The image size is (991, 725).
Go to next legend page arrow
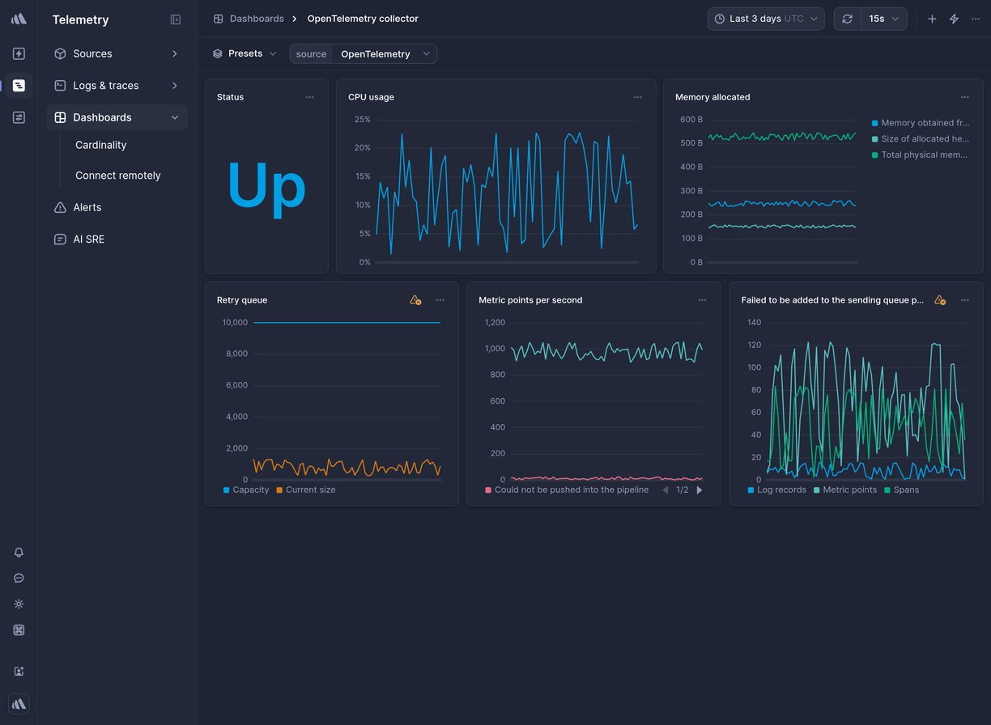700,490
